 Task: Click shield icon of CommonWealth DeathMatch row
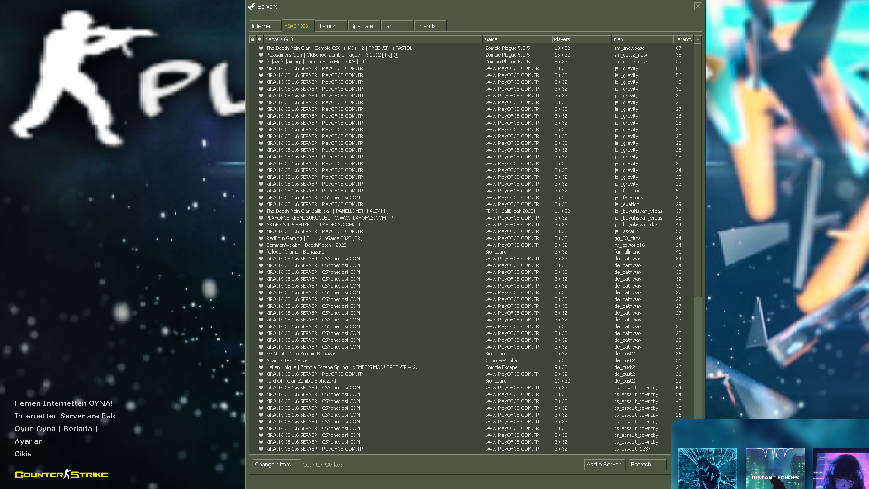click(261, 245)
